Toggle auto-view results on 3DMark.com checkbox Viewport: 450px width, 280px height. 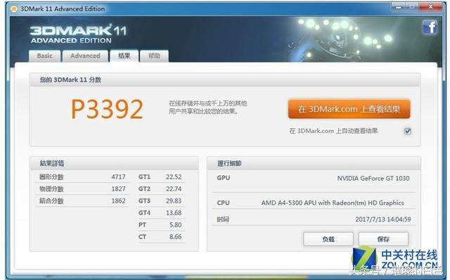[x=408, y=132]
